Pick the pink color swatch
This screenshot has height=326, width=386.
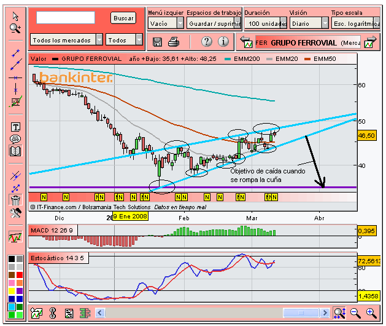tap(12, 283)
